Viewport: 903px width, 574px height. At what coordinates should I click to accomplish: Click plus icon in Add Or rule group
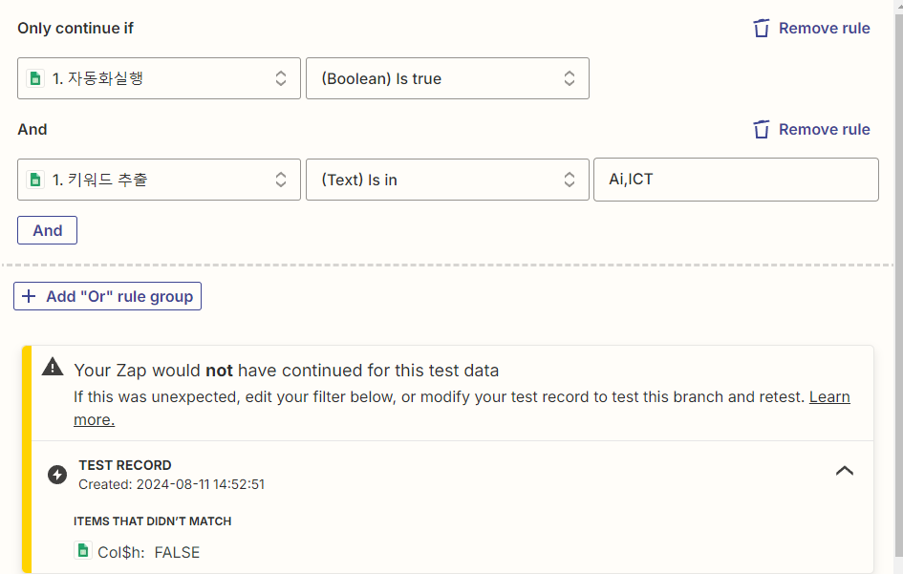[x=29, y=296]
